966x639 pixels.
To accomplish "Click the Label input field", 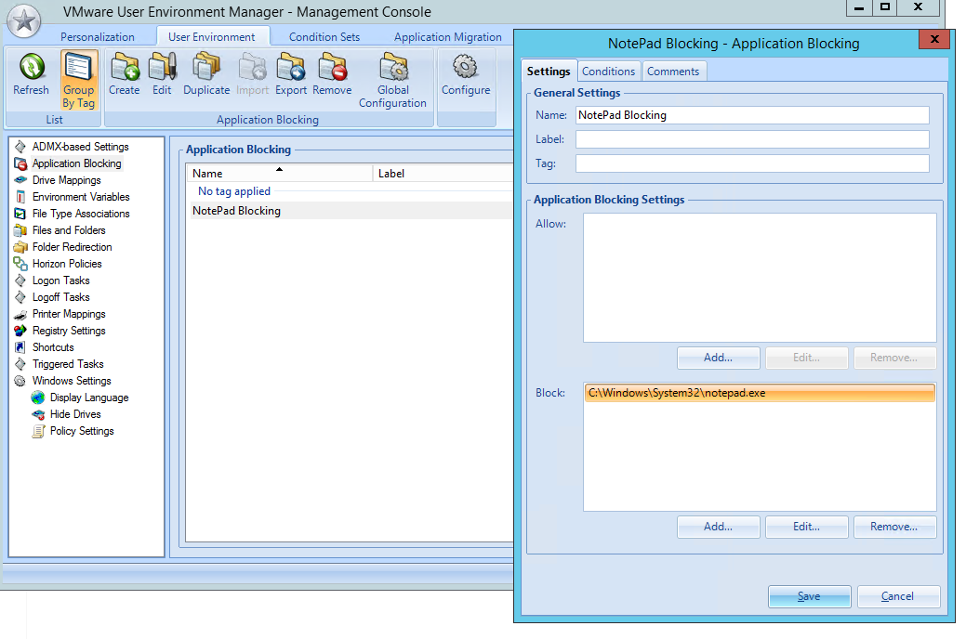I will pyautogui.click(x=752, y=139).
